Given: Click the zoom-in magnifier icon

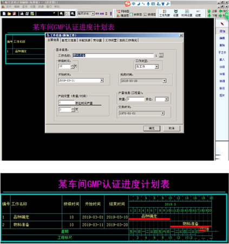Looking at the screenshot, I should click(x=61, y=14).
